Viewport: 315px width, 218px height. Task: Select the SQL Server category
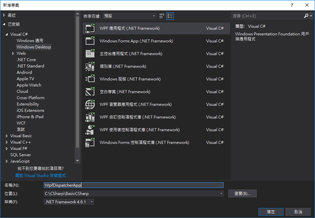(x=21, y=155)
